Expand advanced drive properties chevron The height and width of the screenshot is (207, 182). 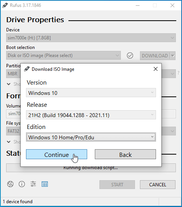[9, 84]
